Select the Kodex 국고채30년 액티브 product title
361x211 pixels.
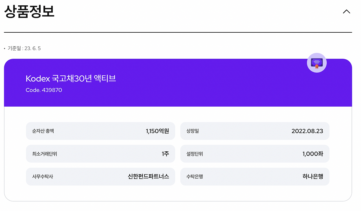coord(70,79)
